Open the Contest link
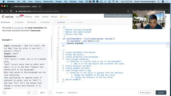 pos(45,17)
